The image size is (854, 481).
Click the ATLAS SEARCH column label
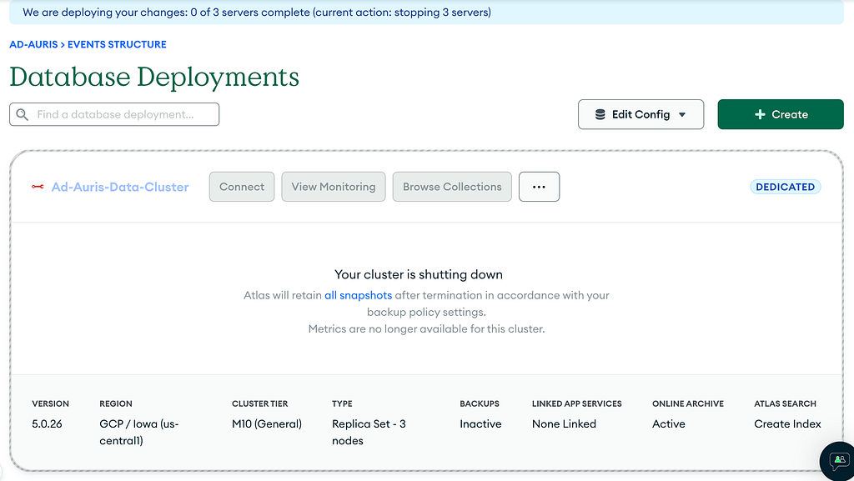[x=786, y=403]
